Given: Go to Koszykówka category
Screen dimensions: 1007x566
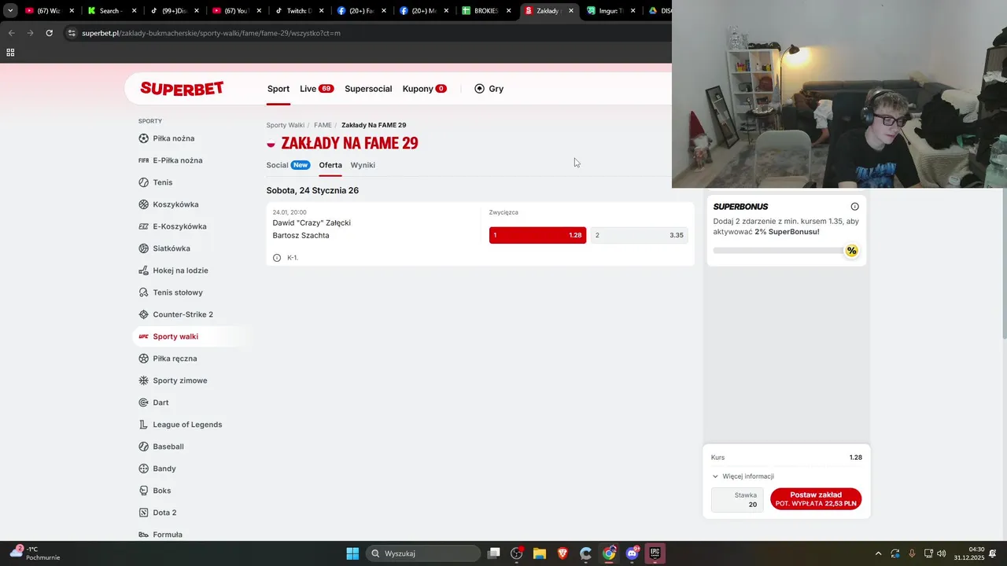Looking at the screenshot, I should [x=168, y=204].
